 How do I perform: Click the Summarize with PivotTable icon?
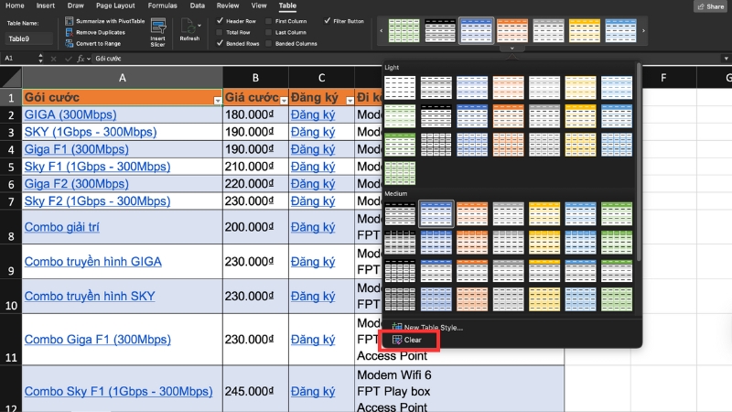69,20
